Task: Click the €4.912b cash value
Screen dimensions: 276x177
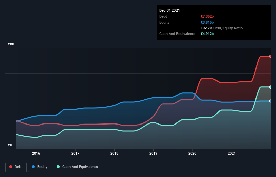Action: [x=207, y=34]
